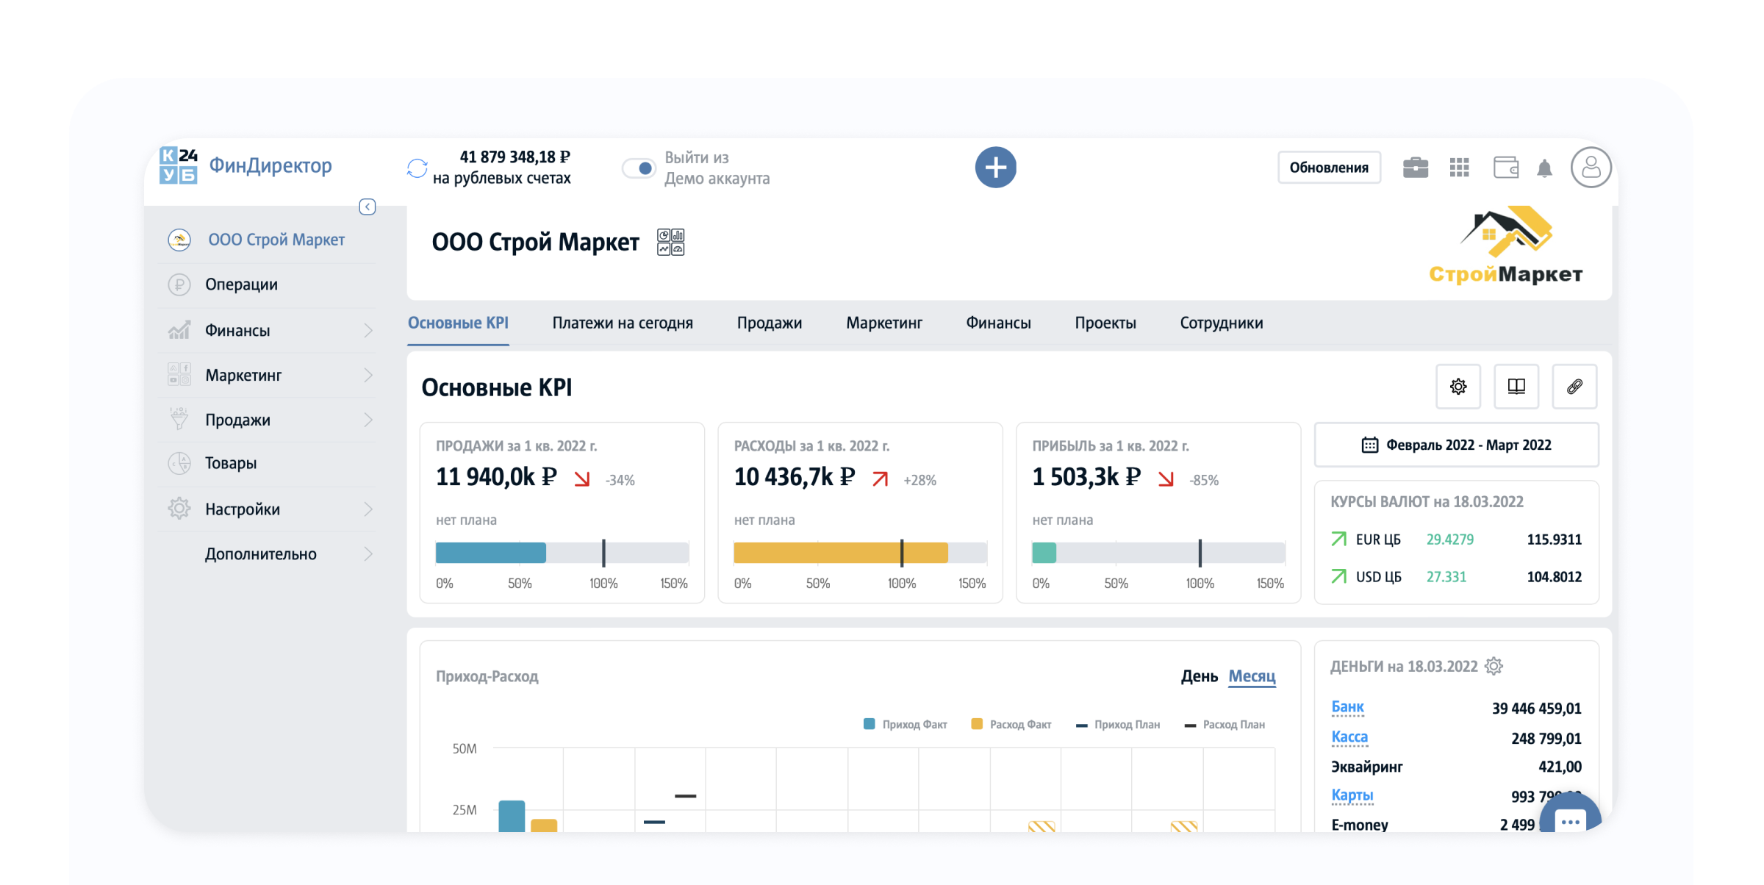Toggle Расход Факт legend series
1764x885 pixels.
coord(1011,725)
